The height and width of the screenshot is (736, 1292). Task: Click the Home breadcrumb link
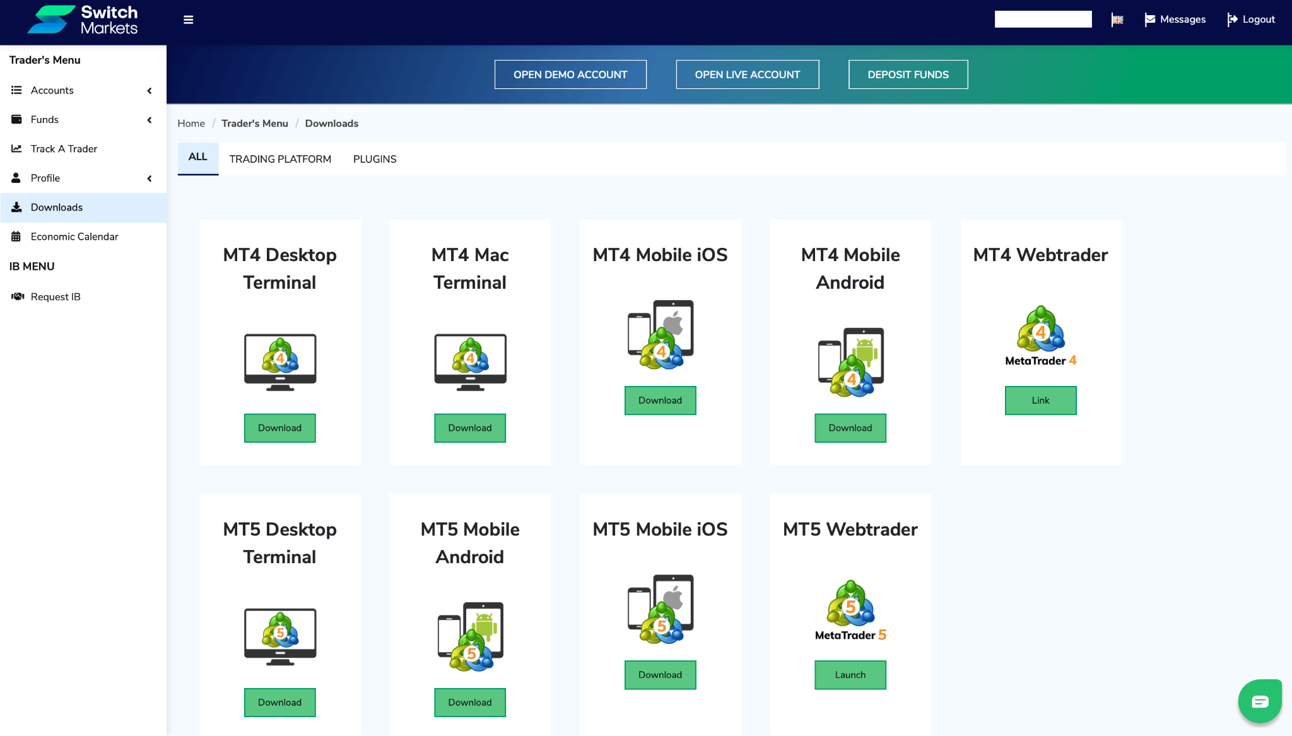191,124
